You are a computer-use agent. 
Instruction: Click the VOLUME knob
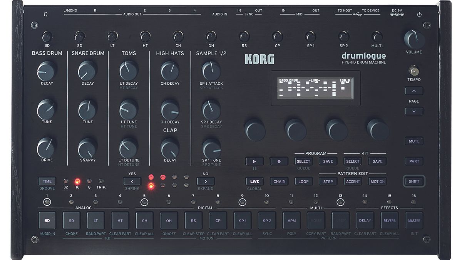[414, 39]
